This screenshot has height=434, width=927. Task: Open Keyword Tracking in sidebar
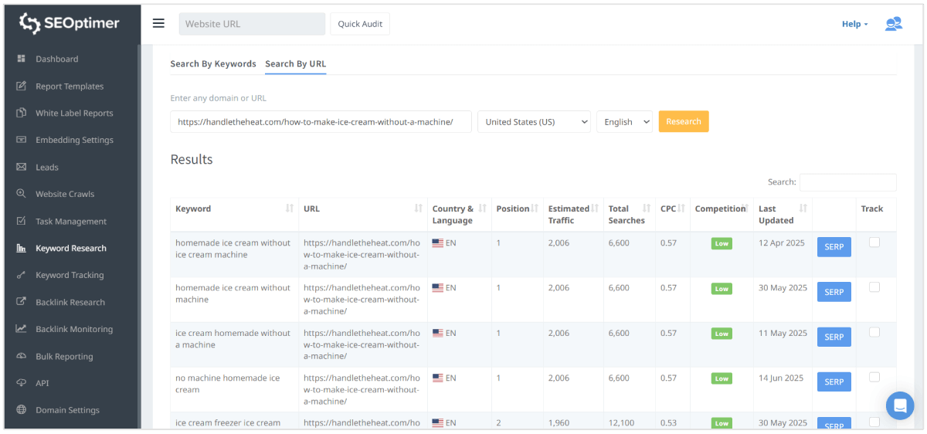(x=70, y=275)
